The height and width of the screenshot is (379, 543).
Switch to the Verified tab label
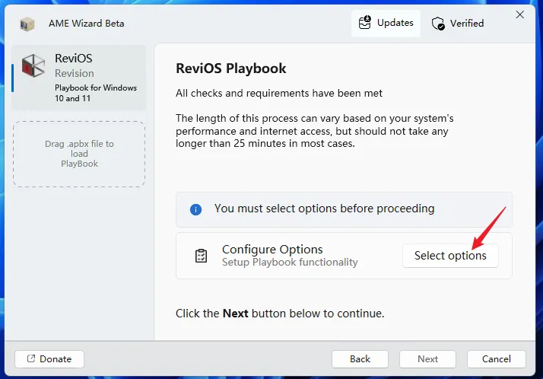click(466, 24)
